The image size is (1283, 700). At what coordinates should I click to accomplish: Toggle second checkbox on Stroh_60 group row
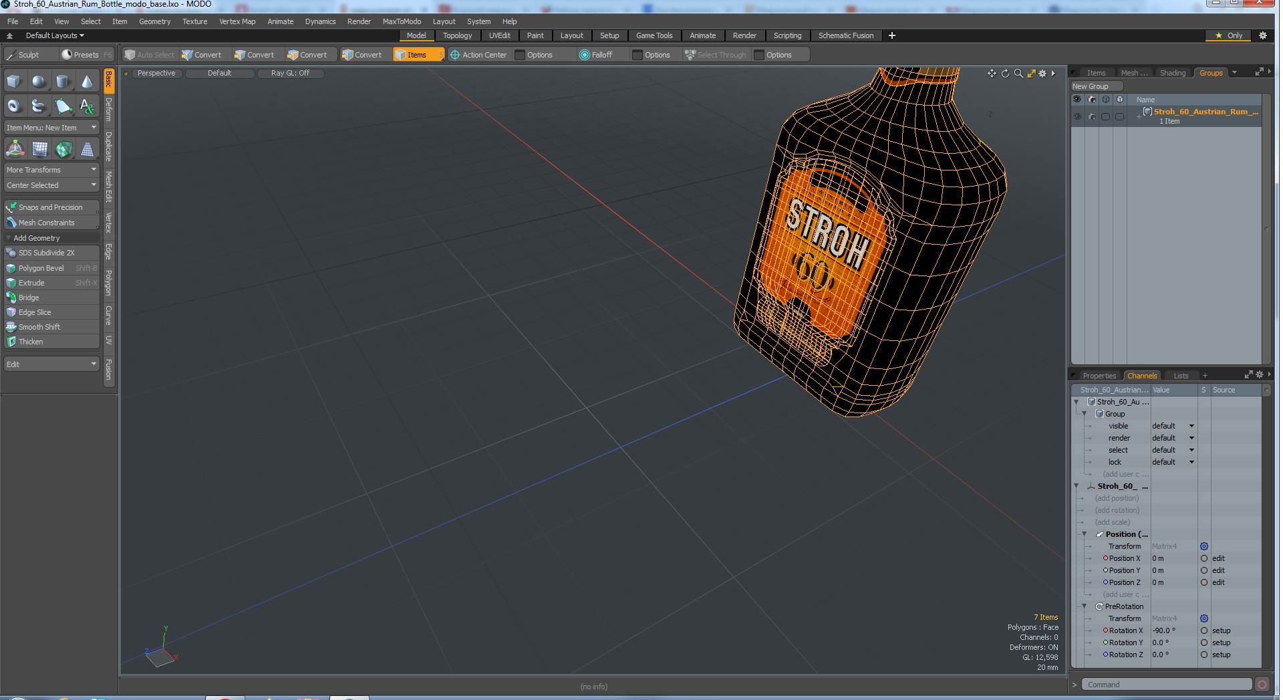pos(1120,116)
